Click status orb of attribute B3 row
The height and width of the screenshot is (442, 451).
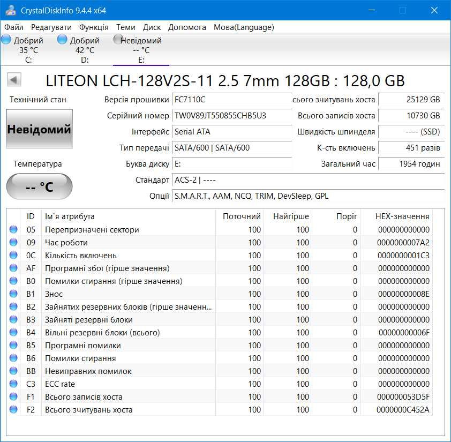13,319
